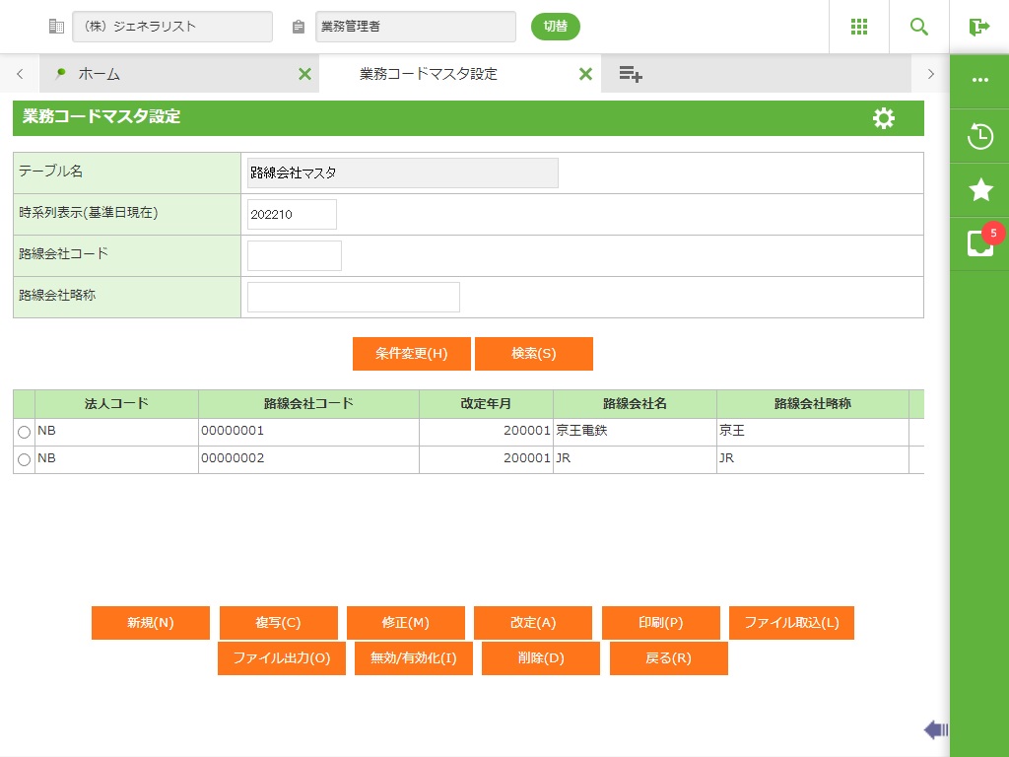1009x757 pixels.
Task: Select the radio button for 京王電鉄 row
Action: [x=25, y=433]
